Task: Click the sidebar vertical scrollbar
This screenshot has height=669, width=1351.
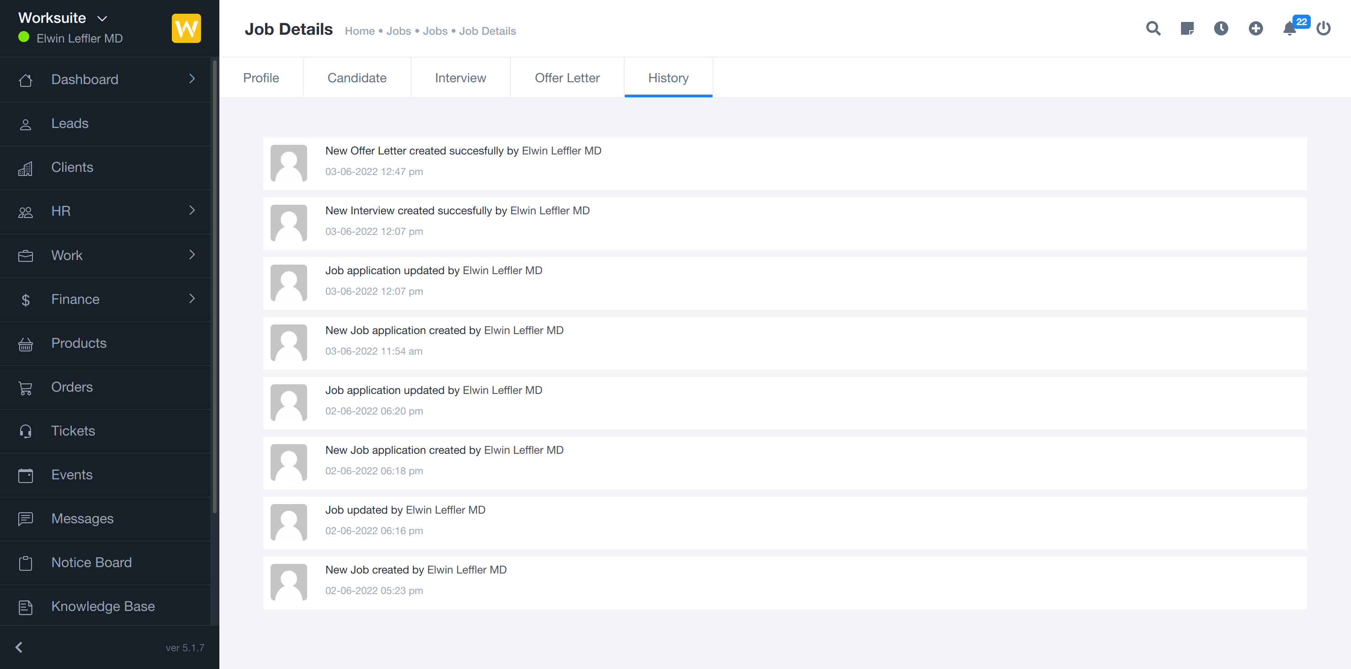Action: coord(214,286)
